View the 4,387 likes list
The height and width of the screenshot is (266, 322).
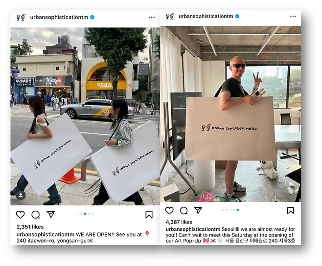179,222
